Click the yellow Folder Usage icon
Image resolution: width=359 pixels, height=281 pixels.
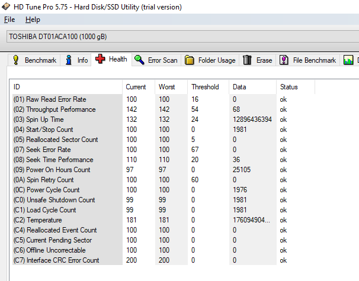[190, 60]
